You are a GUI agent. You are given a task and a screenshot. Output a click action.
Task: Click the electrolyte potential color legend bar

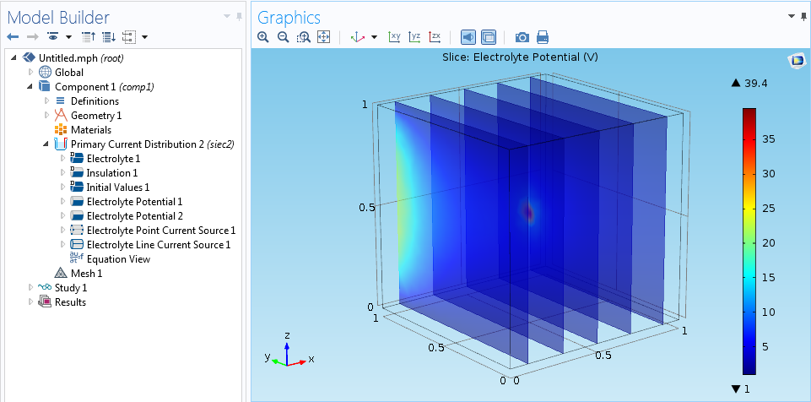pos(749,240)
